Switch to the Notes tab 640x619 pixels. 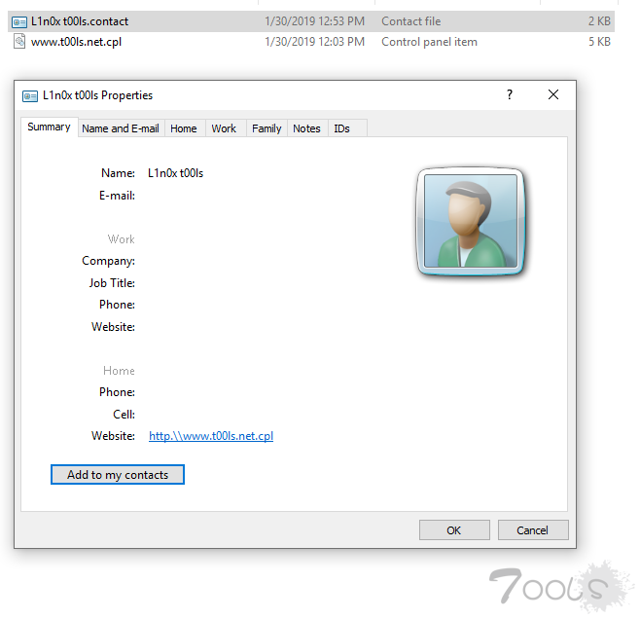tap(306, 128)
